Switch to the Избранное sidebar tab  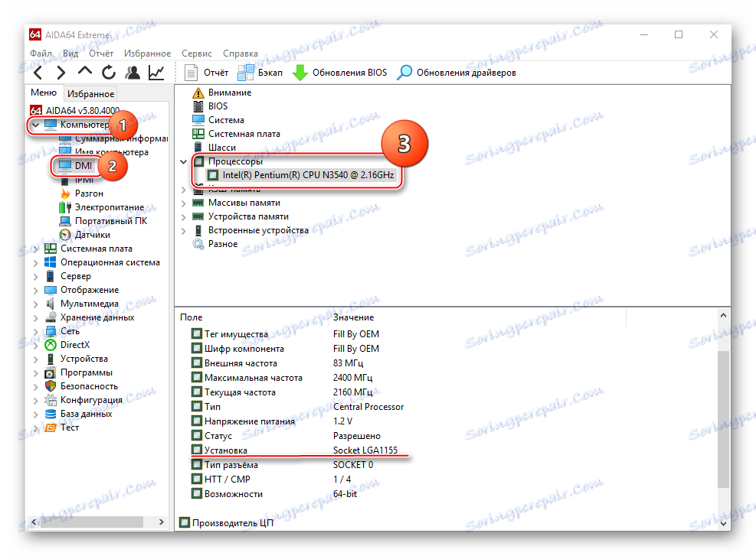coord(90,94)
